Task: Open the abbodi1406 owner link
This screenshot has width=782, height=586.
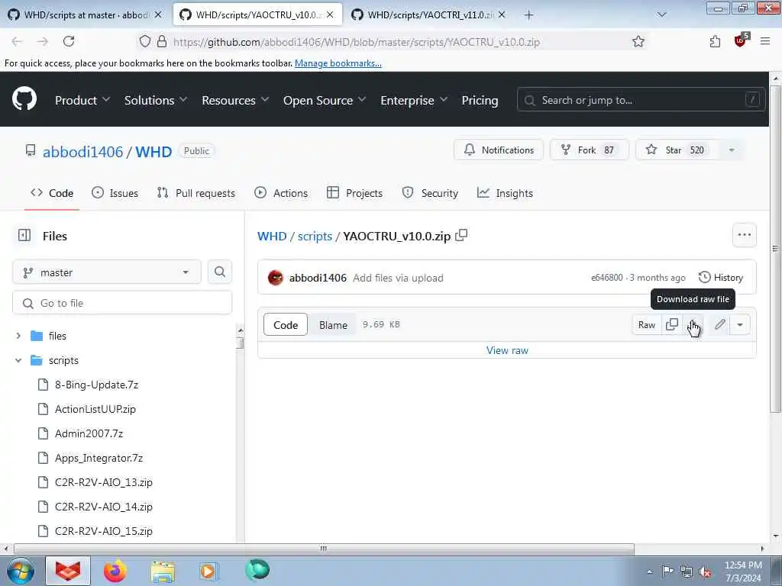Action: pyautogui.click(x=82, y=152)
